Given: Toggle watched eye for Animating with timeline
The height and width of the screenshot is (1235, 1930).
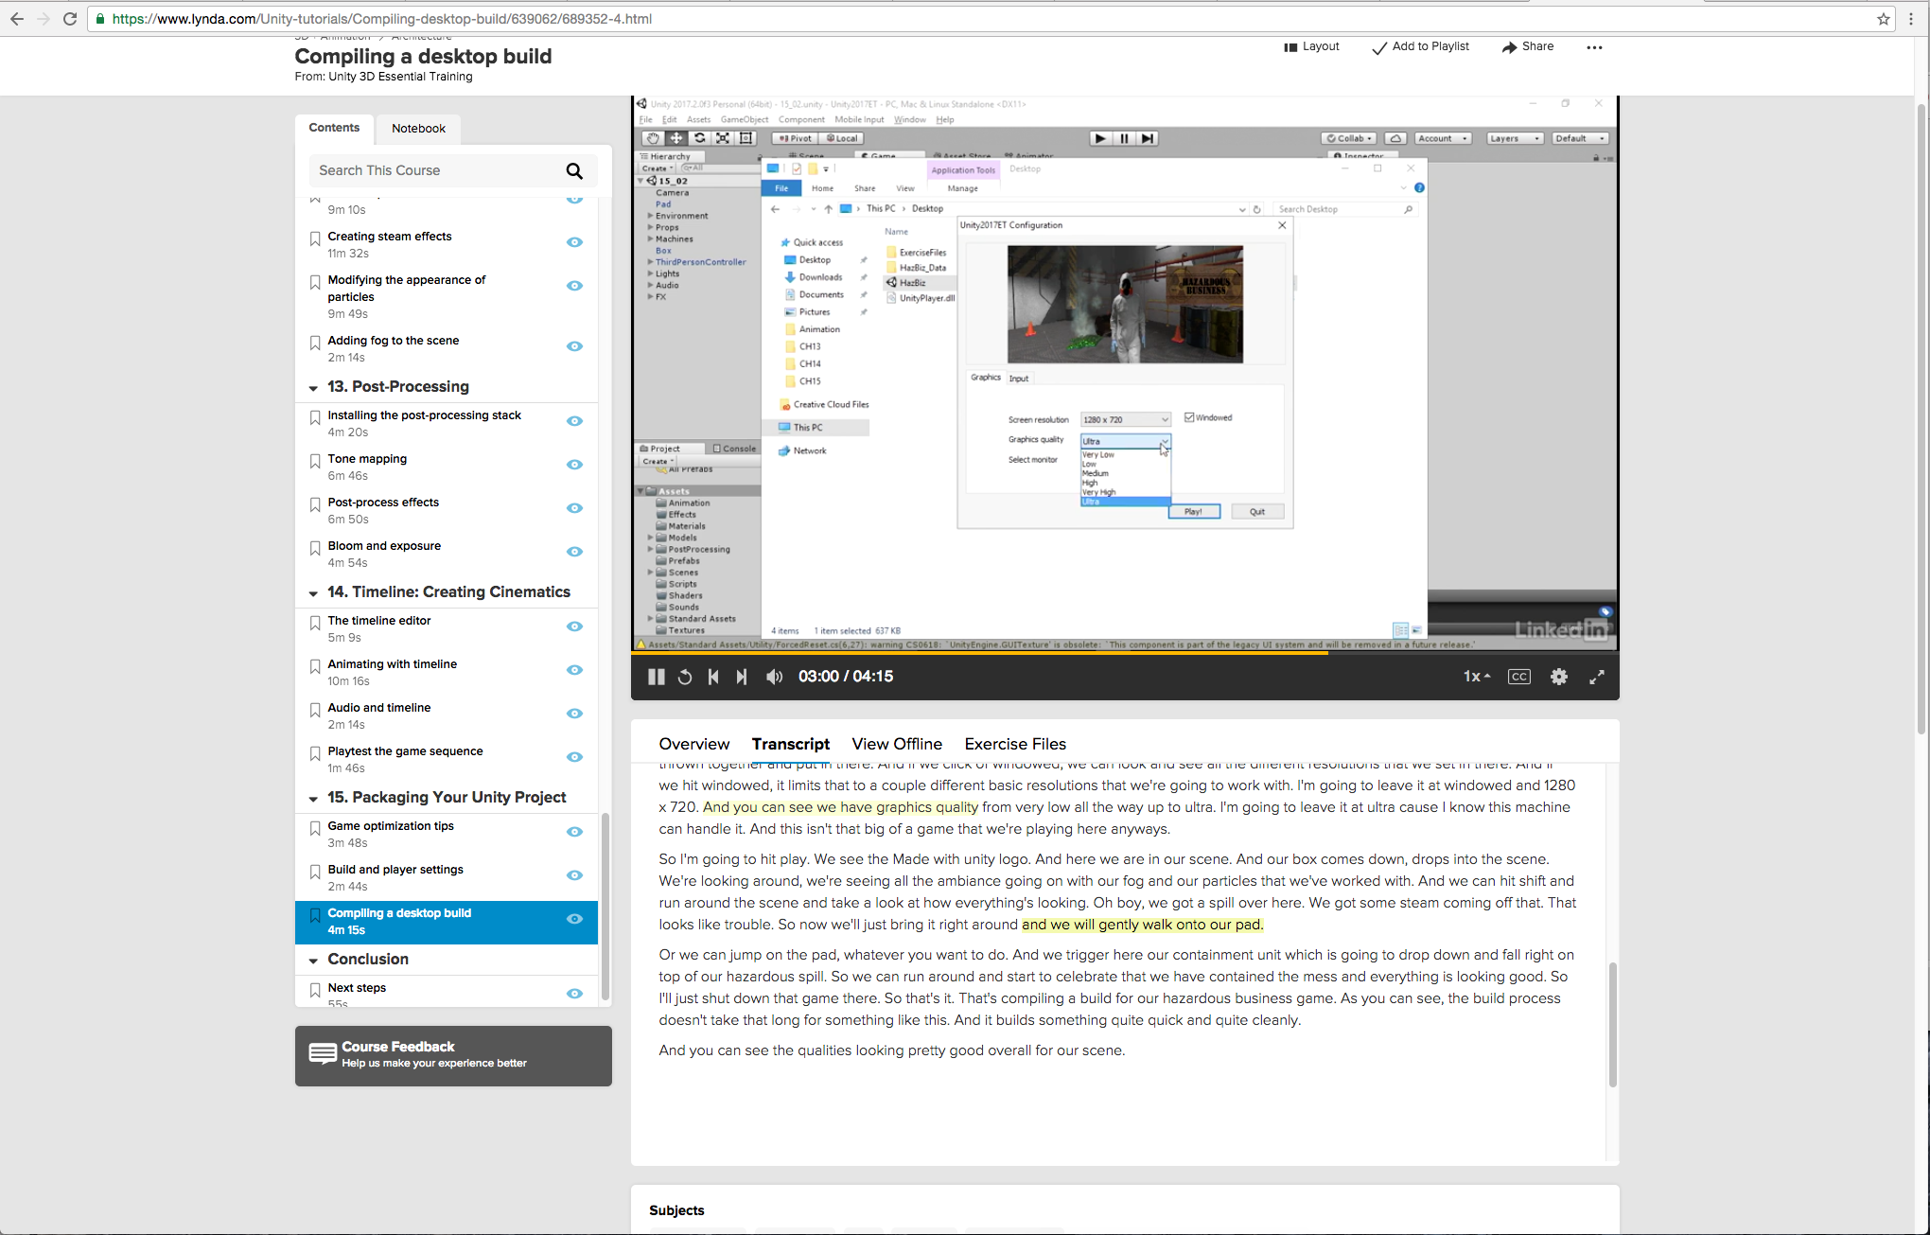Looking at the screenshot, I should point(574,670).
